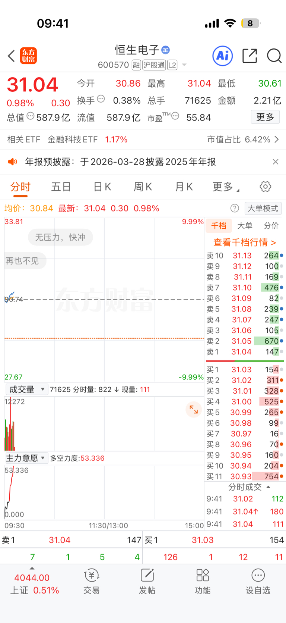286x623 pixels.
Task: Select the 五日 tab
Action: click(61, 187)
